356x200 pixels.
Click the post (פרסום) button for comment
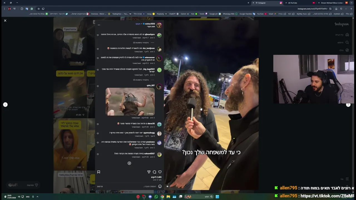pyautogui.click(x=100, y=186)
